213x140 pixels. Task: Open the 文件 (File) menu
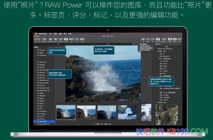50,34
